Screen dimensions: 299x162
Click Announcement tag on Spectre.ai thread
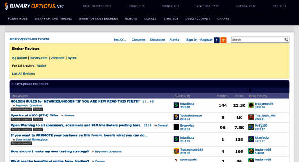22,119
